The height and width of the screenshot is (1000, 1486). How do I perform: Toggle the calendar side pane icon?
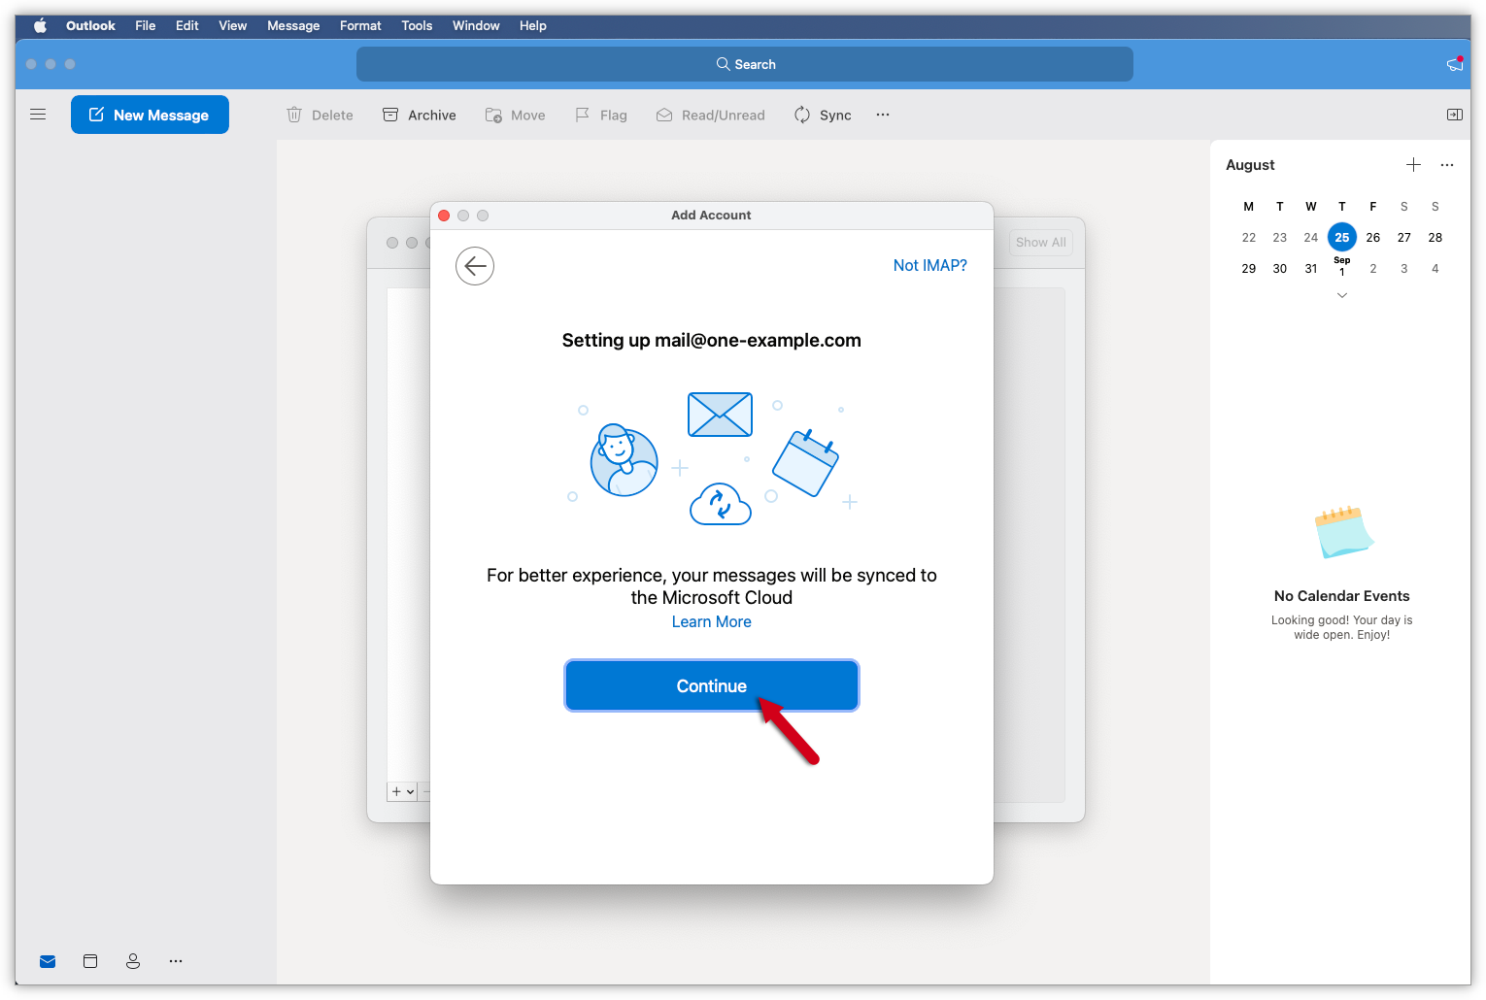1454,115
